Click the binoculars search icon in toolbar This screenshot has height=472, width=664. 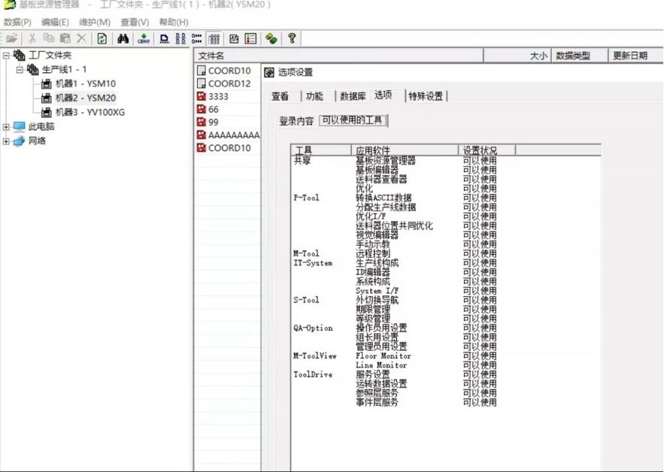tap(123, 38)
